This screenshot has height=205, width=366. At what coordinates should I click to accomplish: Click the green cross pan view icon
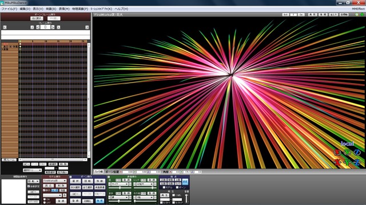click(362, 14)
